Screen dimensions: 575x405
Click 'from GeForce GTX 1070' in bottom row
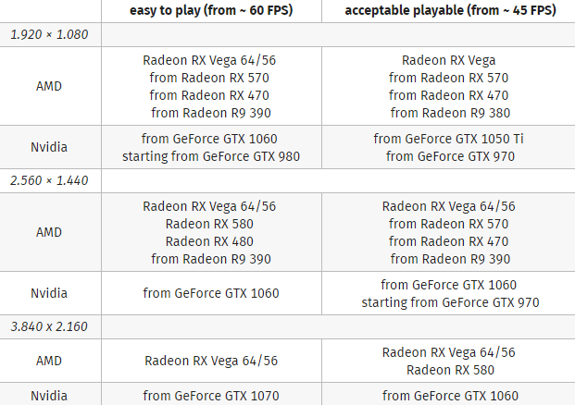(x=211, y=396)
